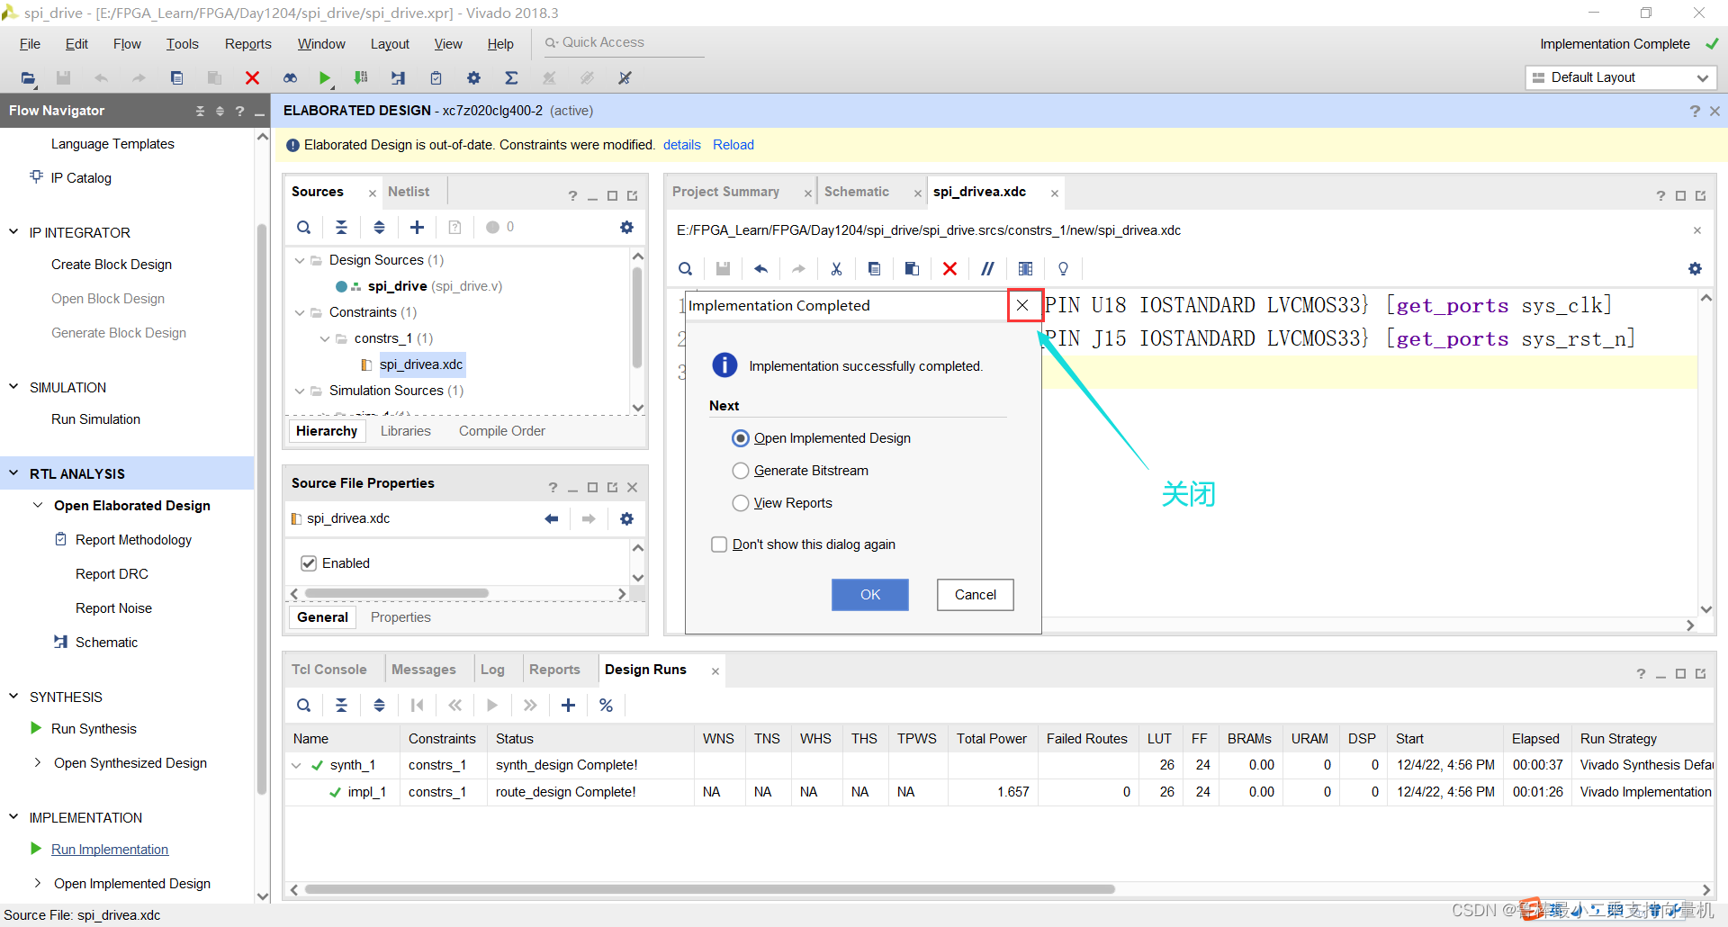
Task: Open the Reports menu
Action: pos(247,44)
